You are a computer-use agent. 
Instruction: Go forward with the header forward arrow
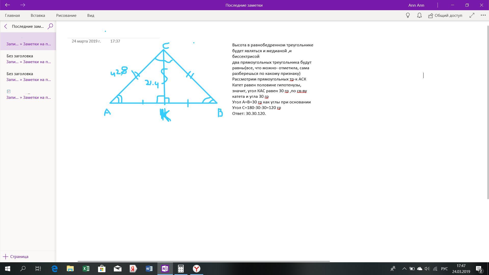[23, 5]
